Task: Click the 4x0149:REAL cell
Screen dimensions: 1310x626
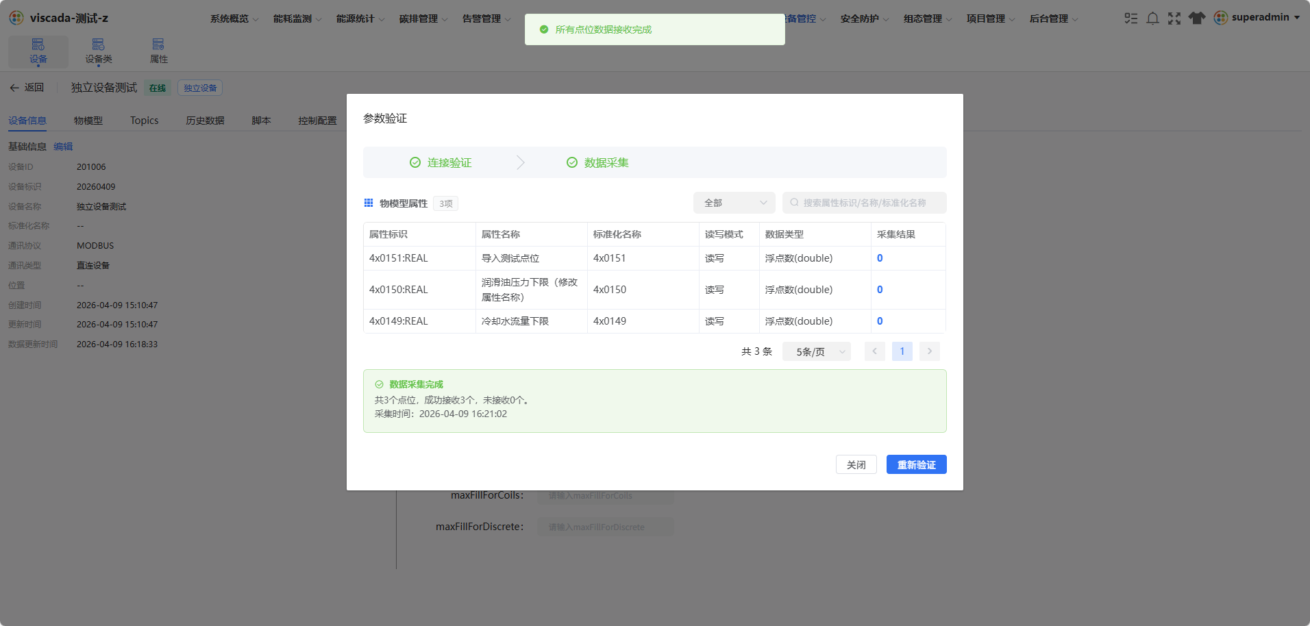Action: click(419, 321)
